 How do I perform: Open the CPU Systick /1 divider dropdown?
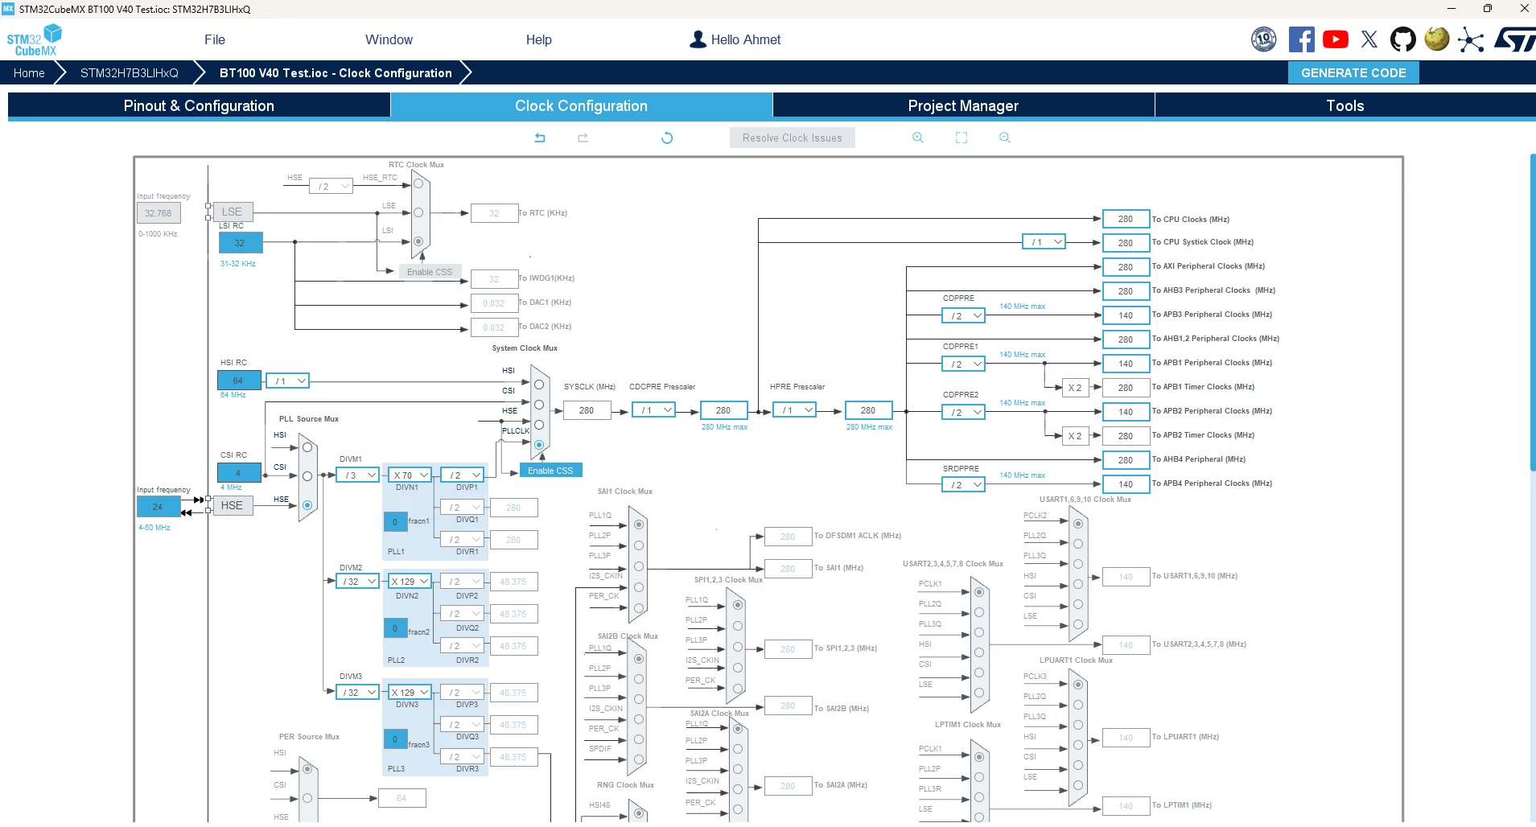(x=1044, y=242)
